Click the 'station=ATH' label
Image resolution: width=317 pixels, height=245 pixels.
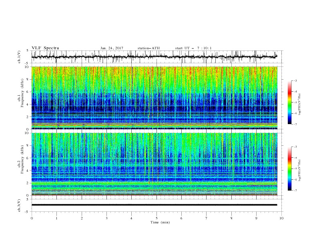click(148, 48)
